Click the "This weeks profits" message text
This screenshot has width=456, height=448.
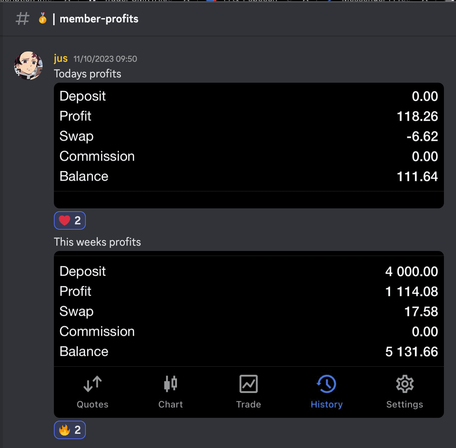pos(98,242)
